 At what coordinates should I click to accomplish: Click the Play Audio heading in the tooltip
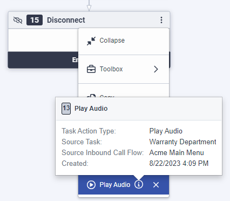(x=91, y=109)
